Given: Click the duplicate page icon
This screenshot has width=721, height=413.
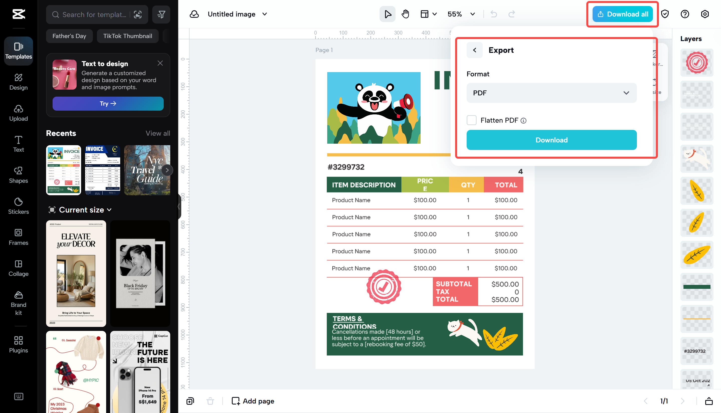Looking at the screenshot, I should [190, 401].
